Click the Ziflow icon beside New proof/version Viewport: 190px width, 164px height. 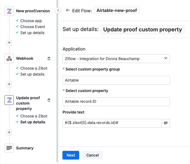coord(9,11)
